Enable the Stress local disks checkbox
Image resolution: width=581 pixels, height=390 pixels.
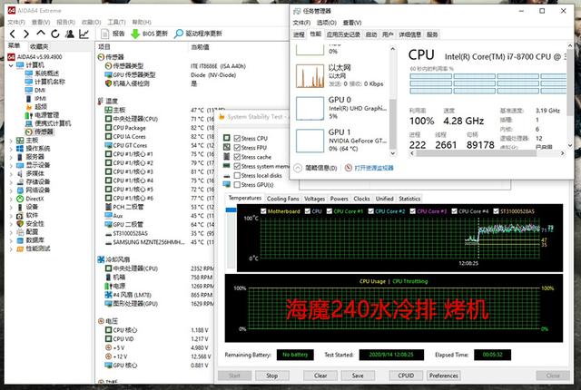(237, 175)
